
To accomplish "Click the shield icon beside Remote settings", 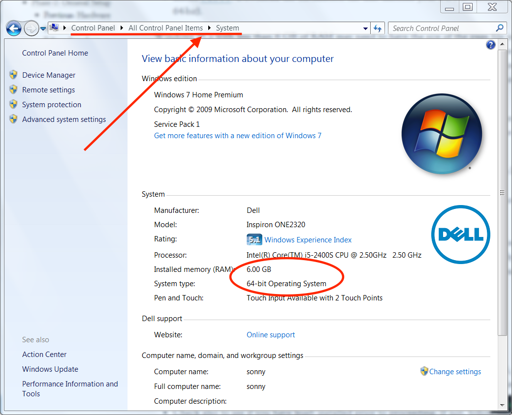I will [13, 89].
